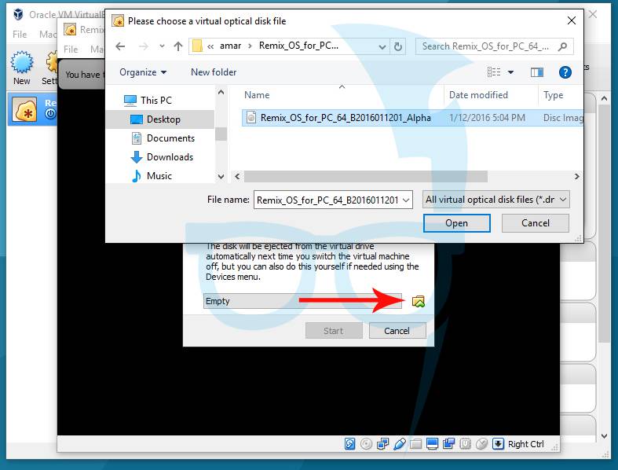Click the Remix_OS_for_PC folder in the address path
The height and width of the screenshot is (470, 618).
pyautogui.click(x=298, y=46)
